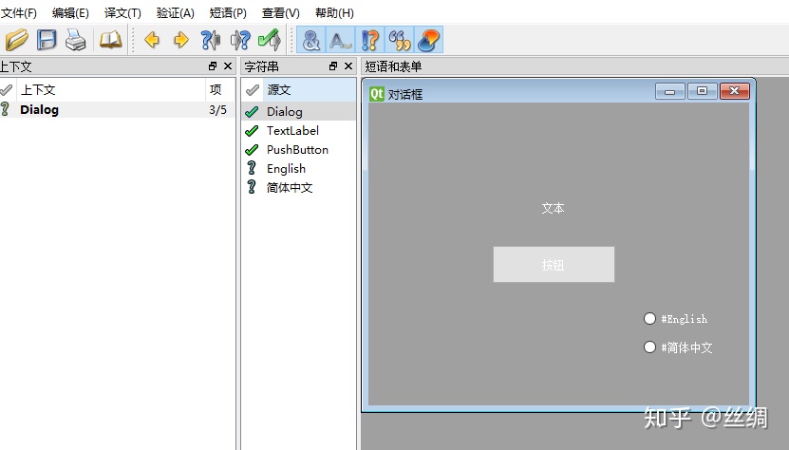Select Dialog context row

pos(117,110)
